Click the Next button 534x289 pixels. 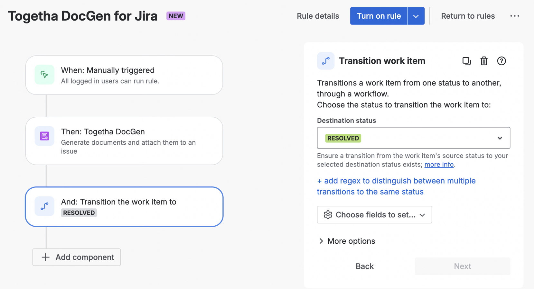click(x=462, y=266)
